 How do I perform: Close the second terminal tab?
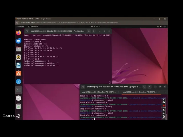pyautogui.click(x=159, y=92)
